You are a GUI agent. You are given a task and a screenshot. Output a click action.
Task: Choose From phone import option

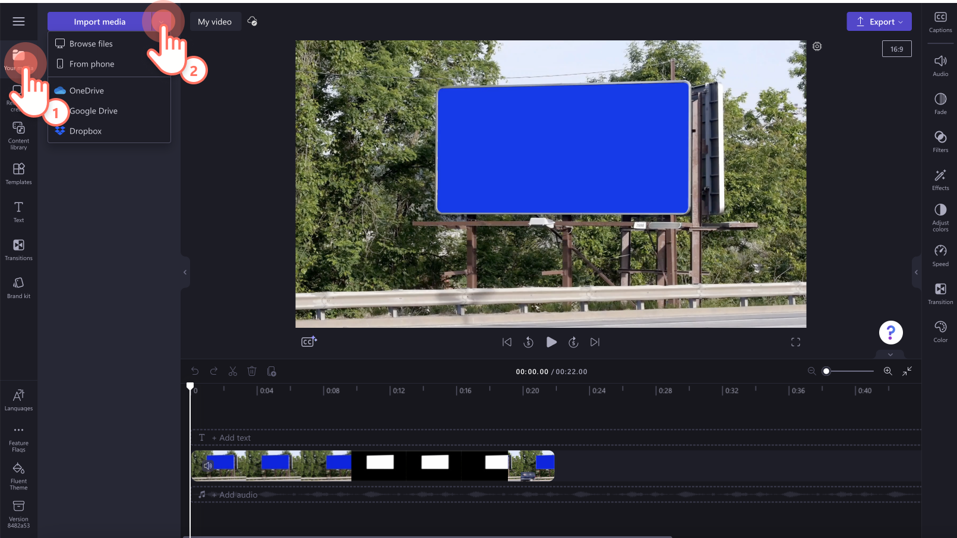[x=109, y=64]
